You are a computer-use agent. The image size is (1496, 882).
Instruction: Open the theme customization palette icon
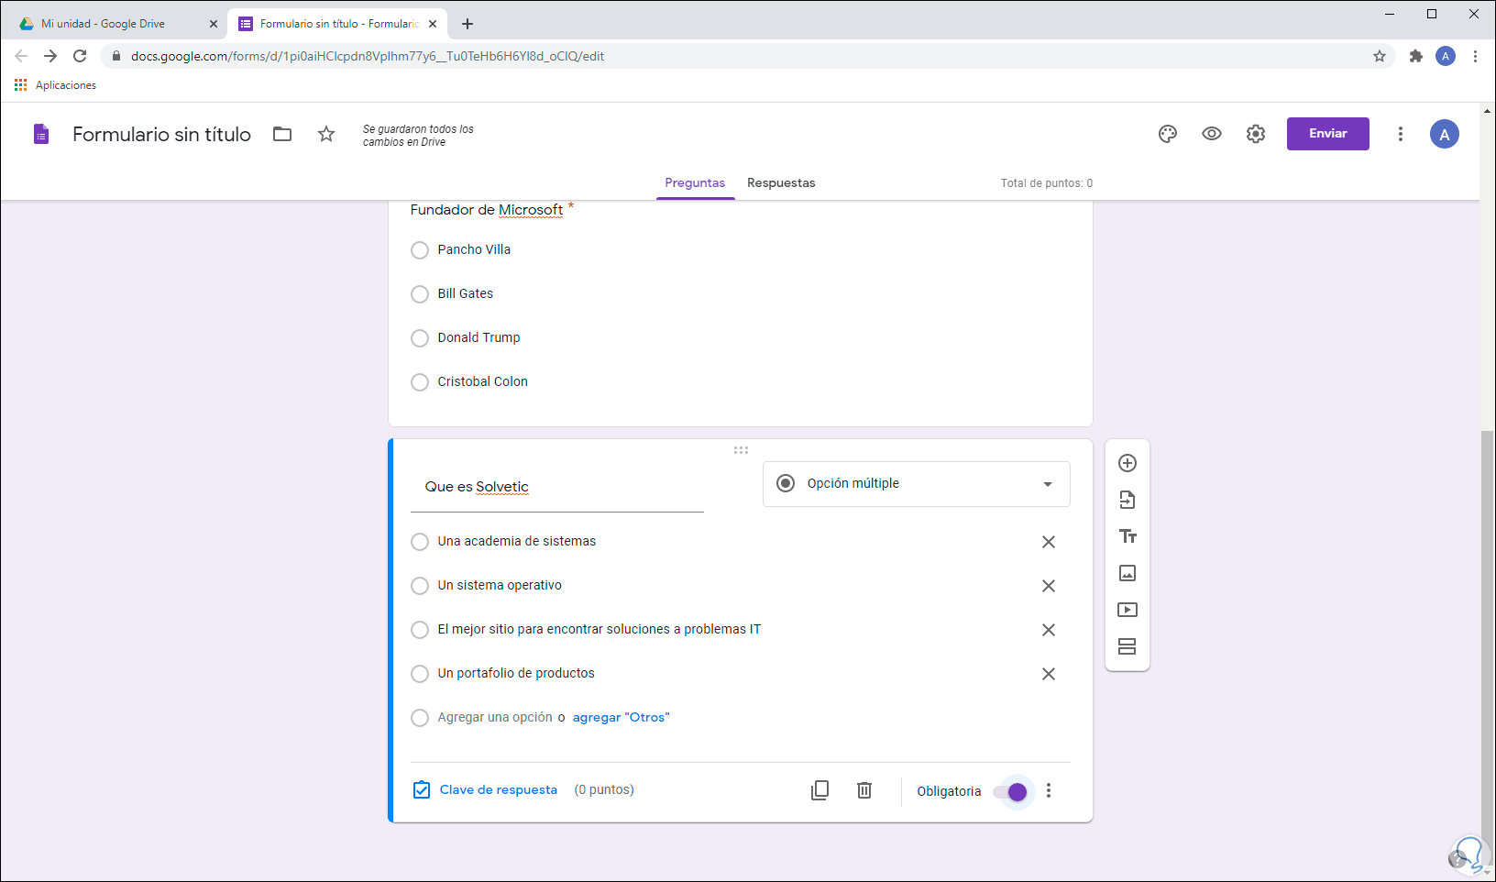1167,134
